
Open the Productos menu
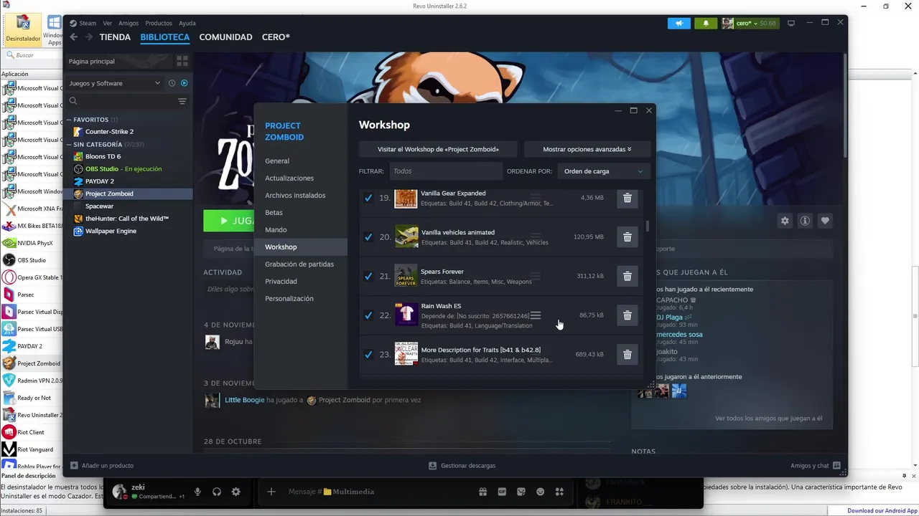(159, 23)
